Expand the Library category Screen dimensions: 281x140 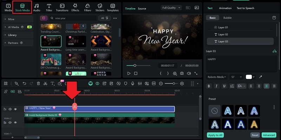click(x=18, y=35)
